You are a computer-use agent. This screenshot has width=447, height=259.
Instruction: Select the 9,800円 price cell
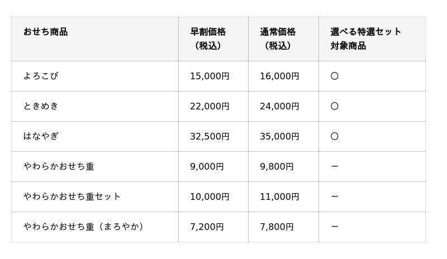tap(277, 166)
